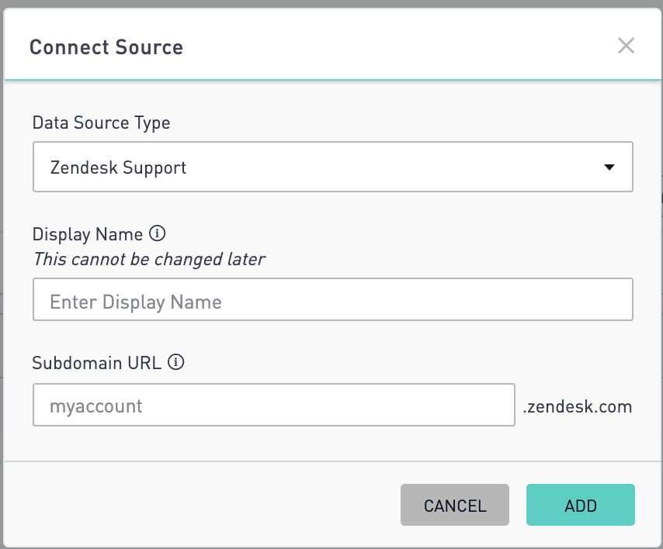Image resolution: width=663 pixels, height=549 pixels.
Task: Click the Display Name label text
Action: point(88,234)
